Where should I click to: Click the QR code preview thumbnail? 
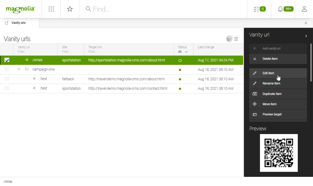(x=279, y=153)
